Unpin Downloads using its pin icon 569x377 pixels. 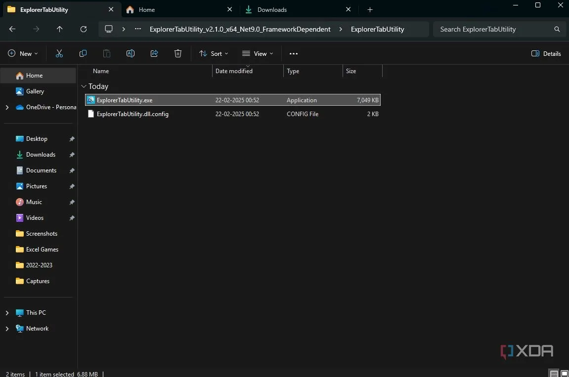coord(72,155)
